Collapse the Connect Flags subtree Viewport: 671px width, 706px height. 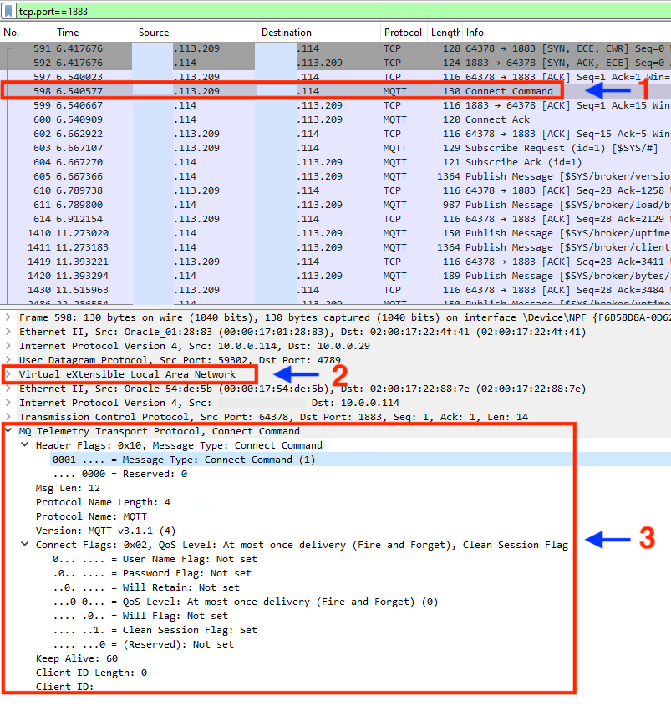coord(23,544)
